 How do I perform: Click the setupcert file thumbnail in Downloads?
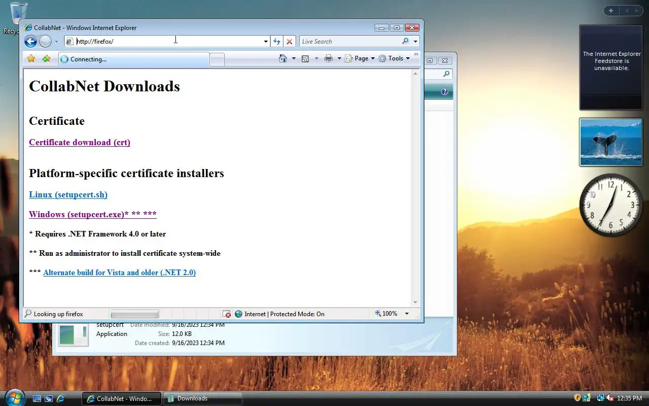(x=73, y=334)
